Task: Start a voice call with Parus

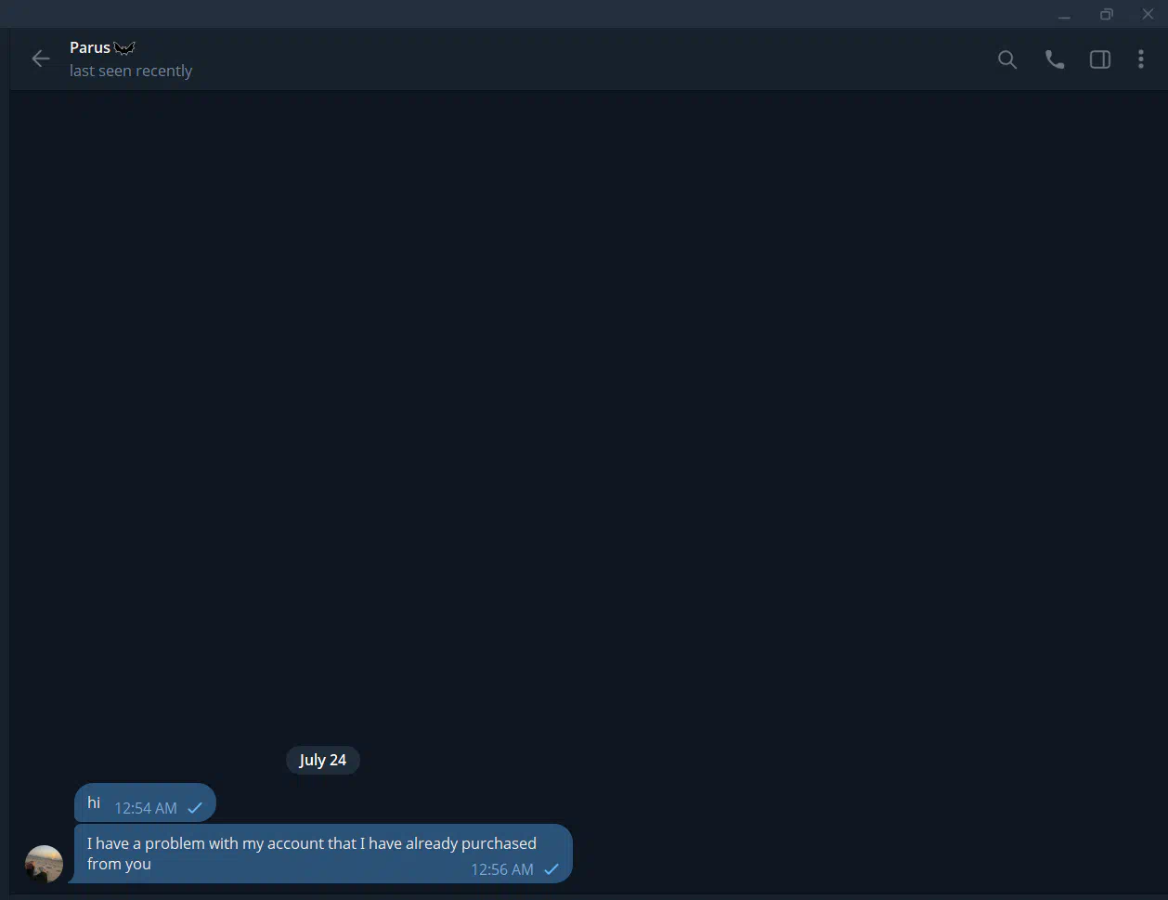Action: coord(1055,59)
